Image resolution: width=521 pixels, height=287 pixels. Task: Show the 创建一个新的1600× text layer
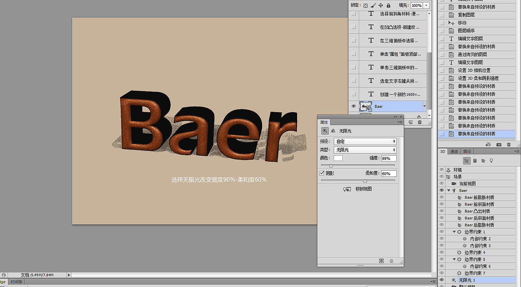[x=353, y=94]
